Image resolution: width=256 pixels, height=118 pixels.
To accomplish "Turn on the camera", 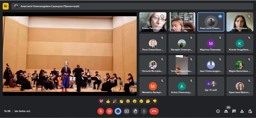I will click(x=109, y=111).
